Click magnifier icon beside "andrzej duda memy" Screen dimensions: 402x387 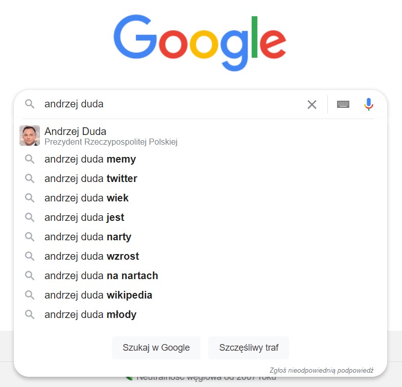[x=30, y=160]
